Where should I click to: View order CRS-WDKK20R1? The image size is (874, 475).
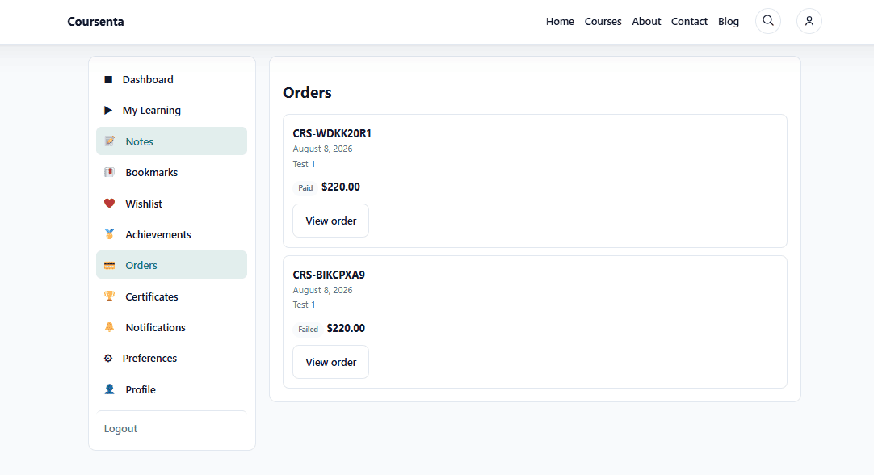(x=330, y=221)
